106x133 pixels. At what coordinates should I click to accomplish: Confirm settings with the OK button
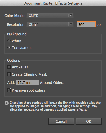[x=89, y=121]
